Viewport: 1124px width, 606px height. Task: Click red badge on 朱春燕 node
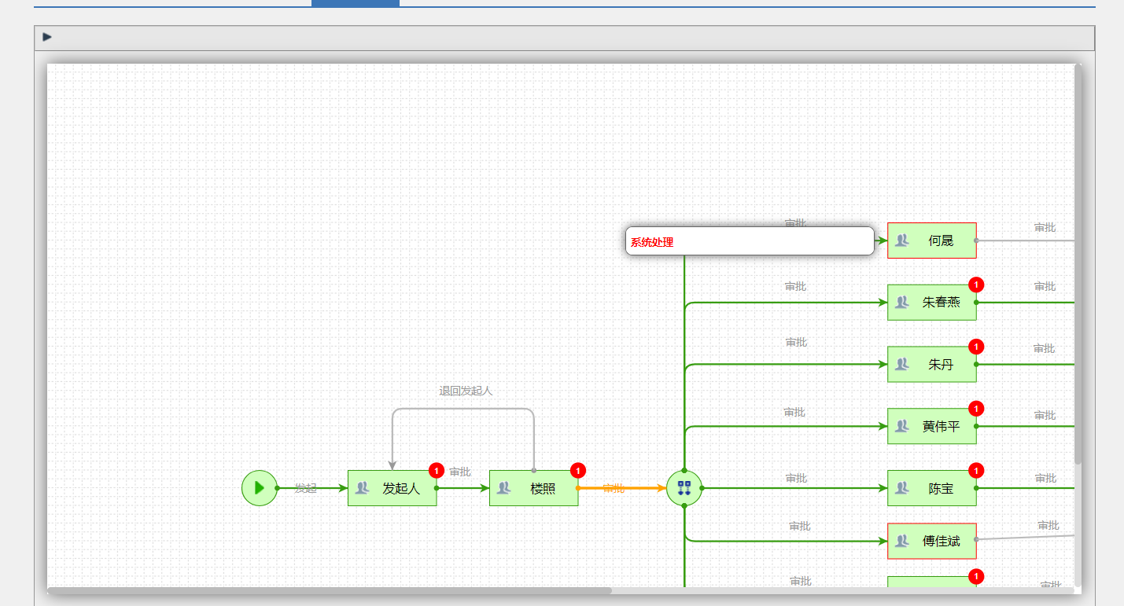coord(976,285)
